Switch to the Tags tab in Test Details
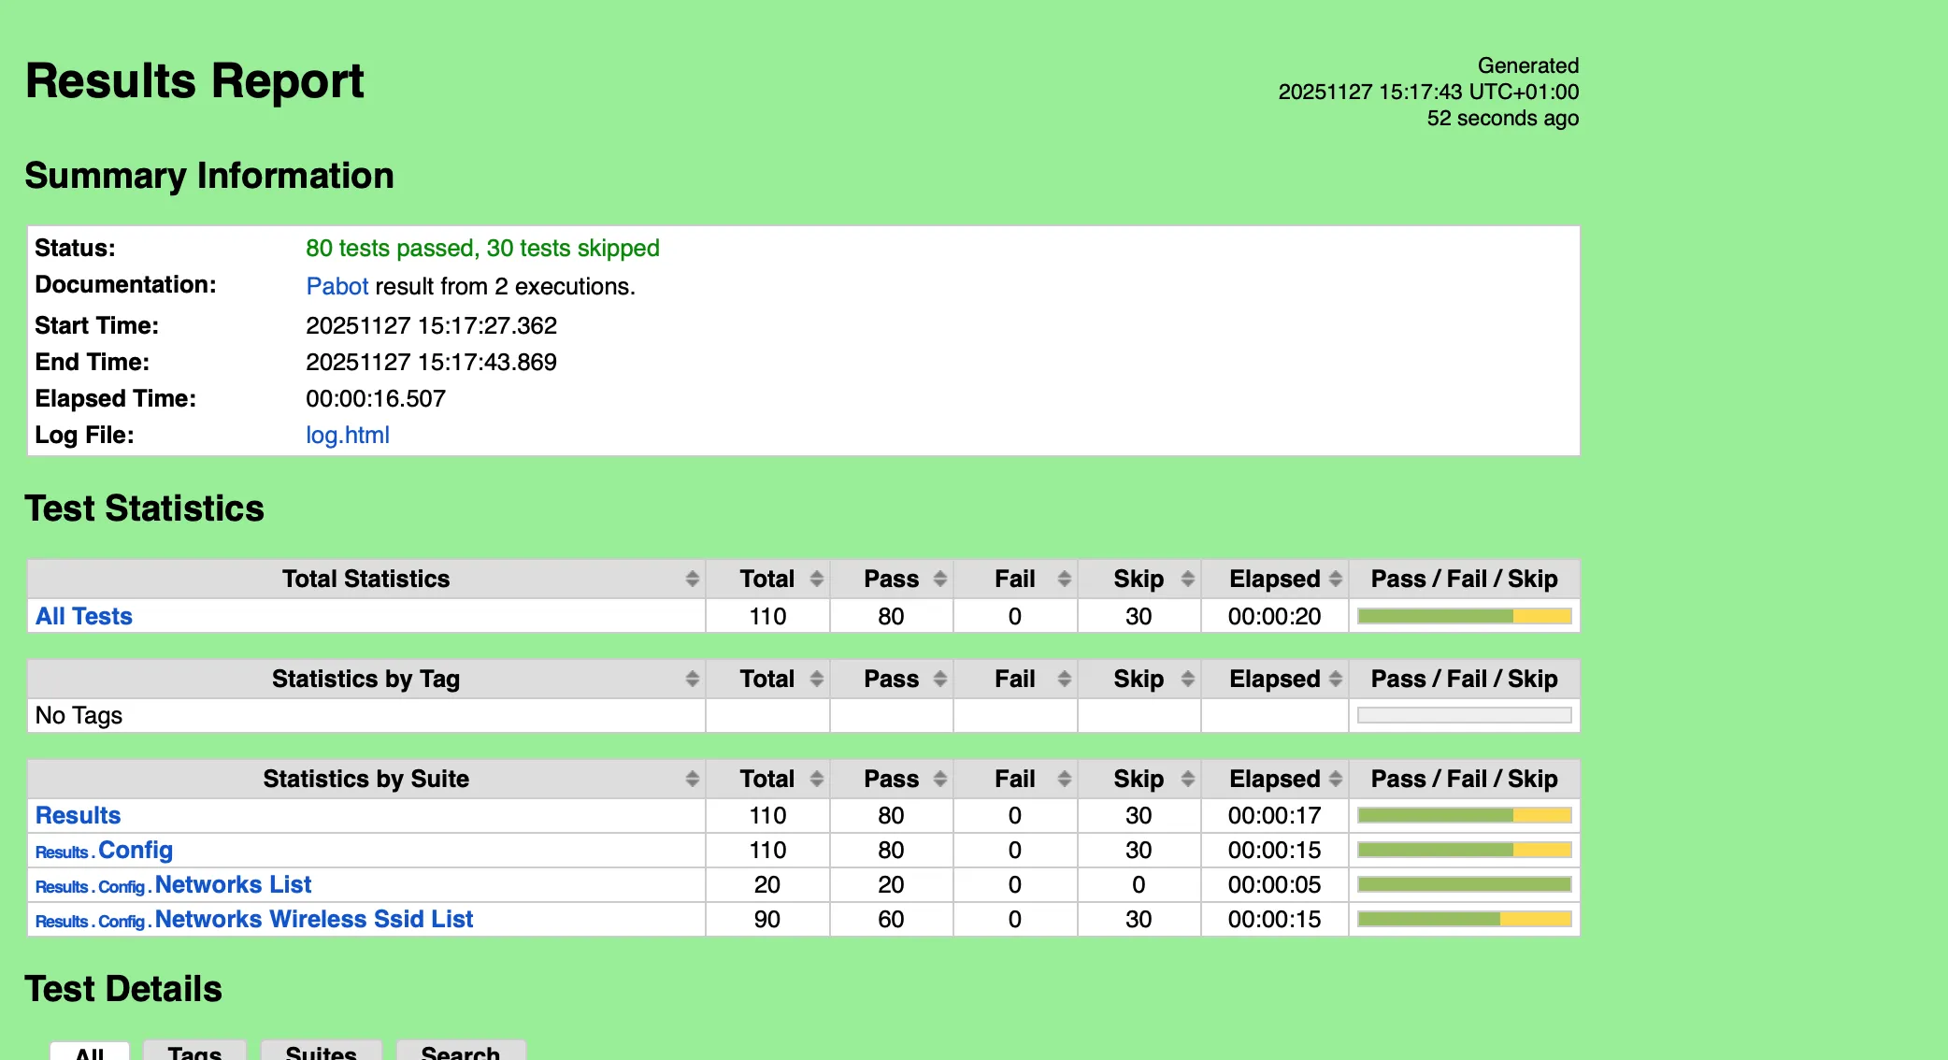This screenshot has height=1060, width=1948. [194, 1052]
